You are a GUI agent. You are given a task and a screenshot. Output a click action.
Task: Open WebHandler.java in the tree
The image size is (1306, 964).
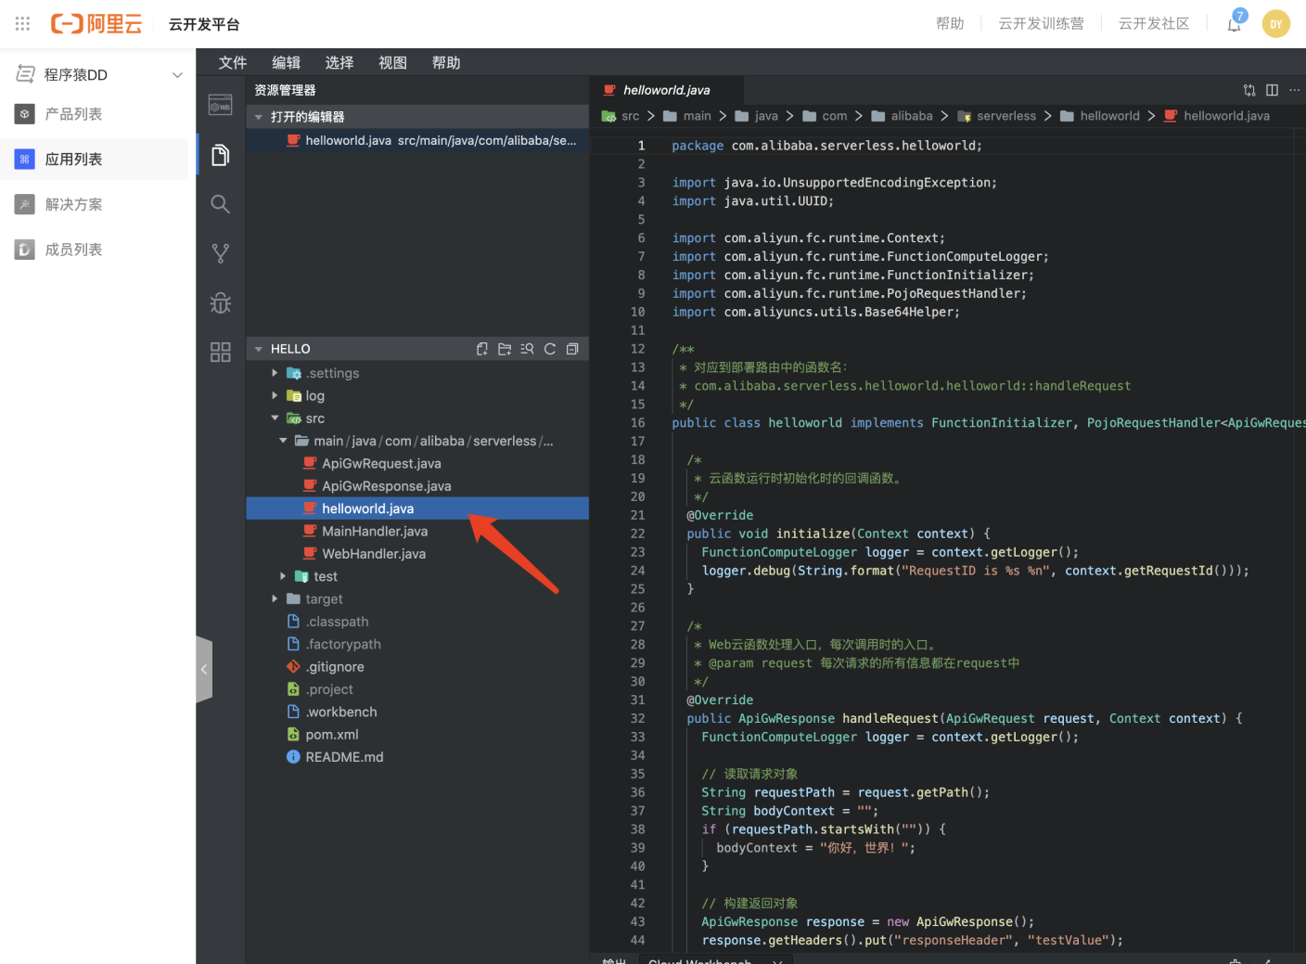pyautogui.click(x=417, y=554)
